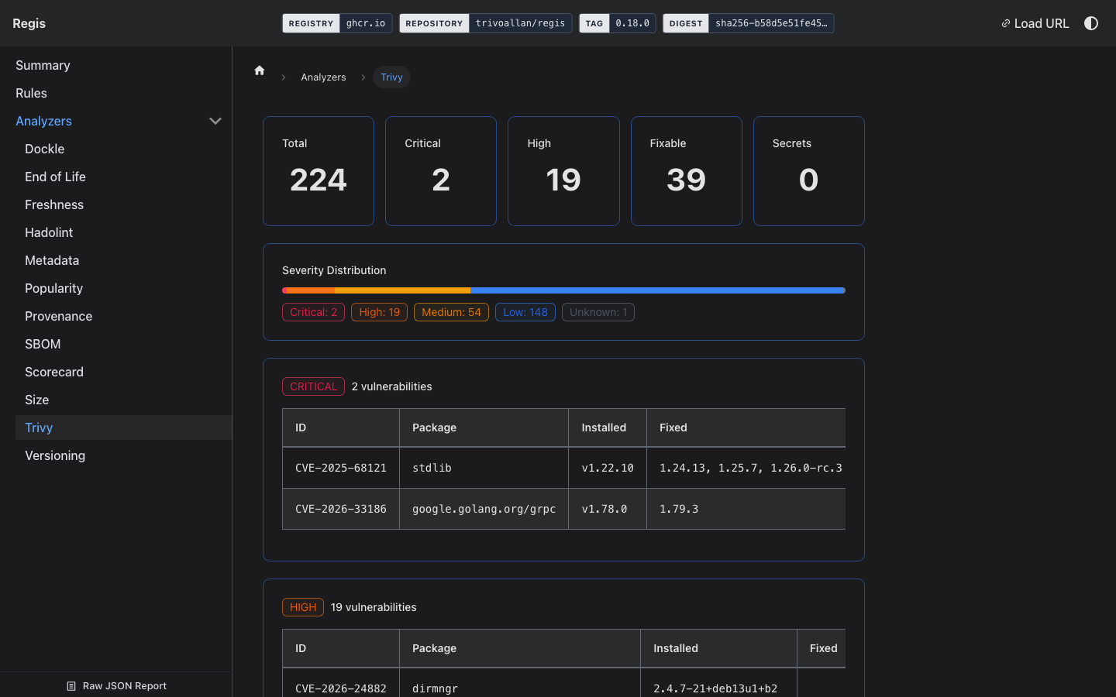Select the Scorecard analyzer
Screen dimensions: 1116x697
point(54,372)
